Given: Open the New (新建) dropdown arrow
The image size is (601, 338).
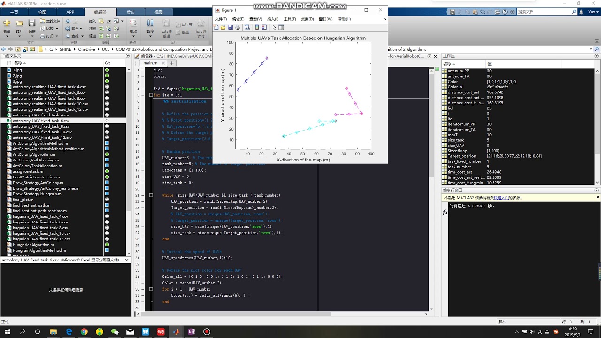Looking at the screenshot, I should [7, 36].
